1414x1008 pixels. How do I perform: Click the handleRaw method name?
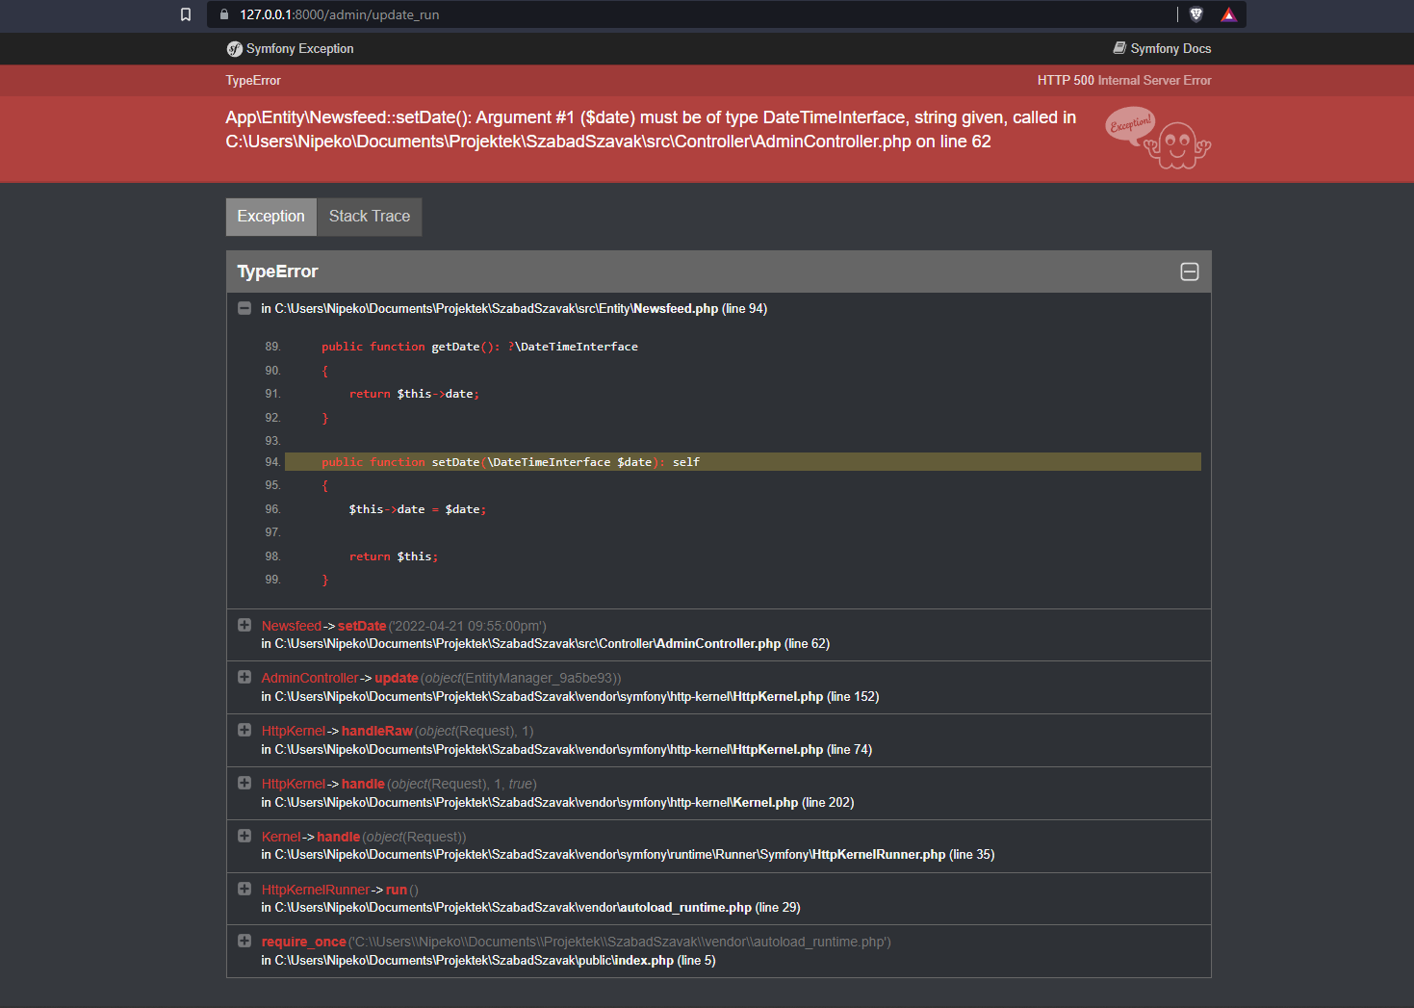[x=377, y=731]
